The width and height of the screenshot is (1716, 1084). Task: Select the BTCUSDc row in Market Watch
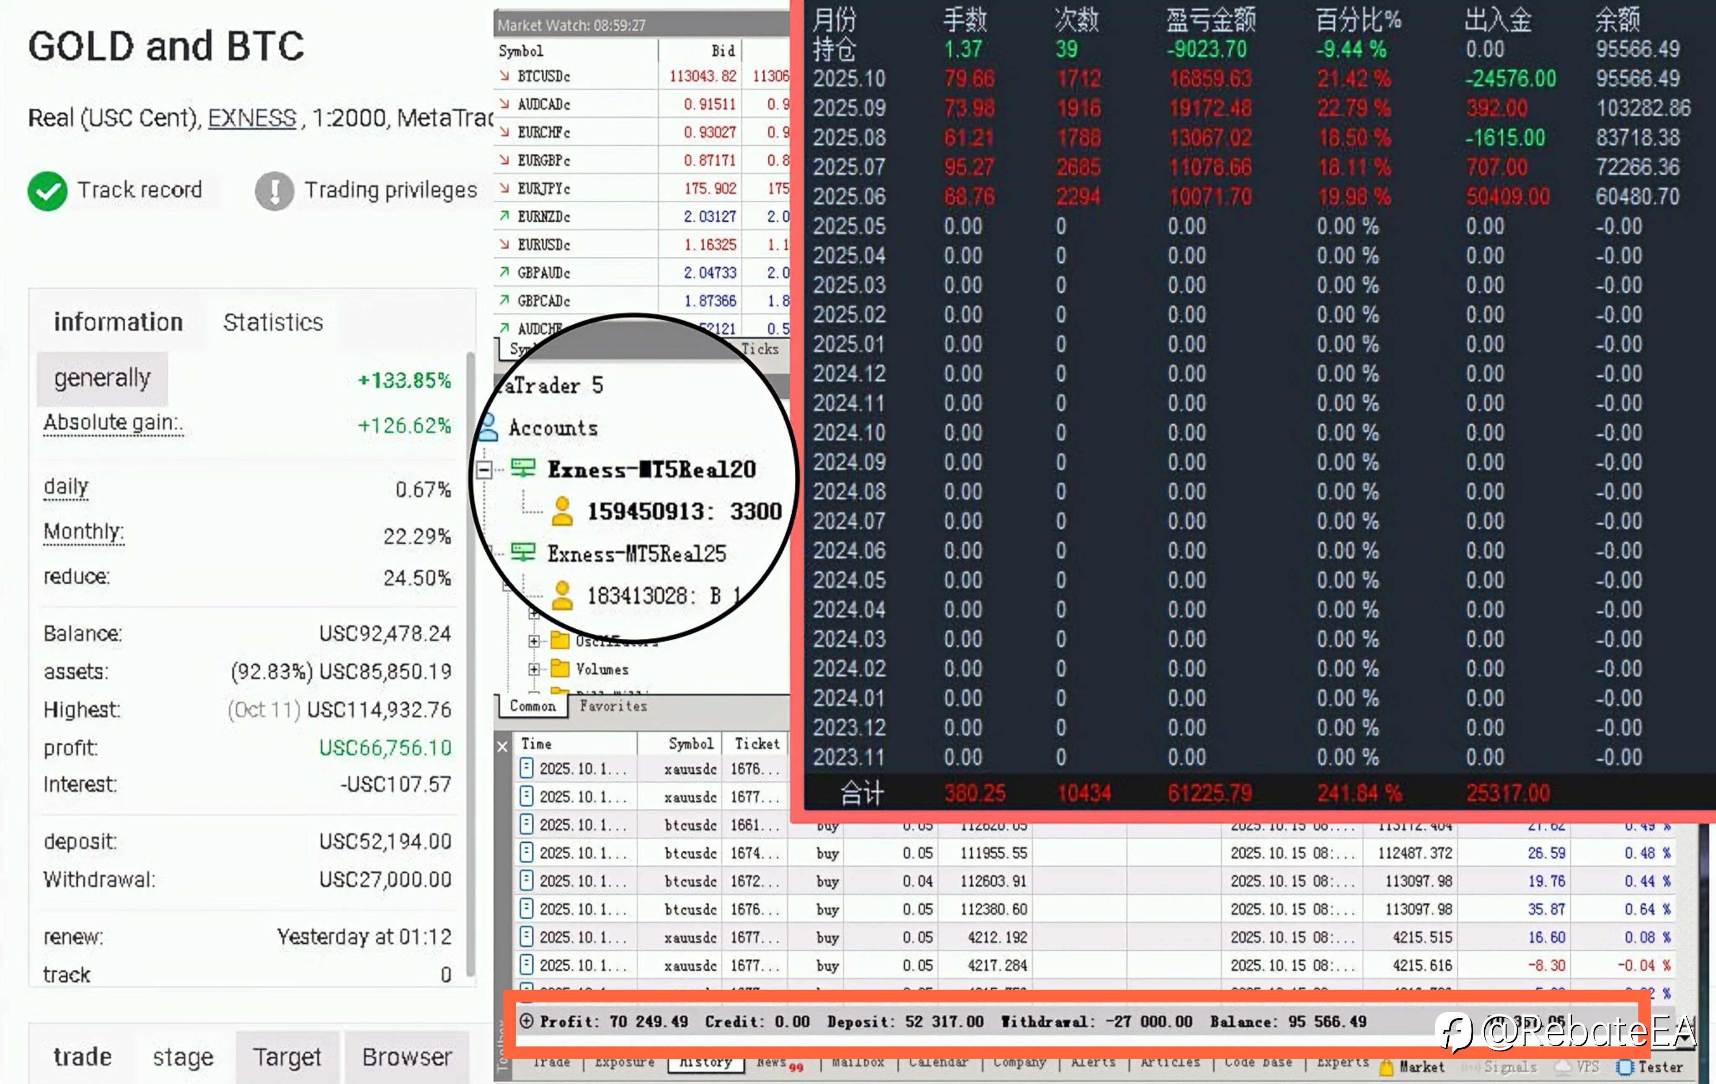(544, 76)
